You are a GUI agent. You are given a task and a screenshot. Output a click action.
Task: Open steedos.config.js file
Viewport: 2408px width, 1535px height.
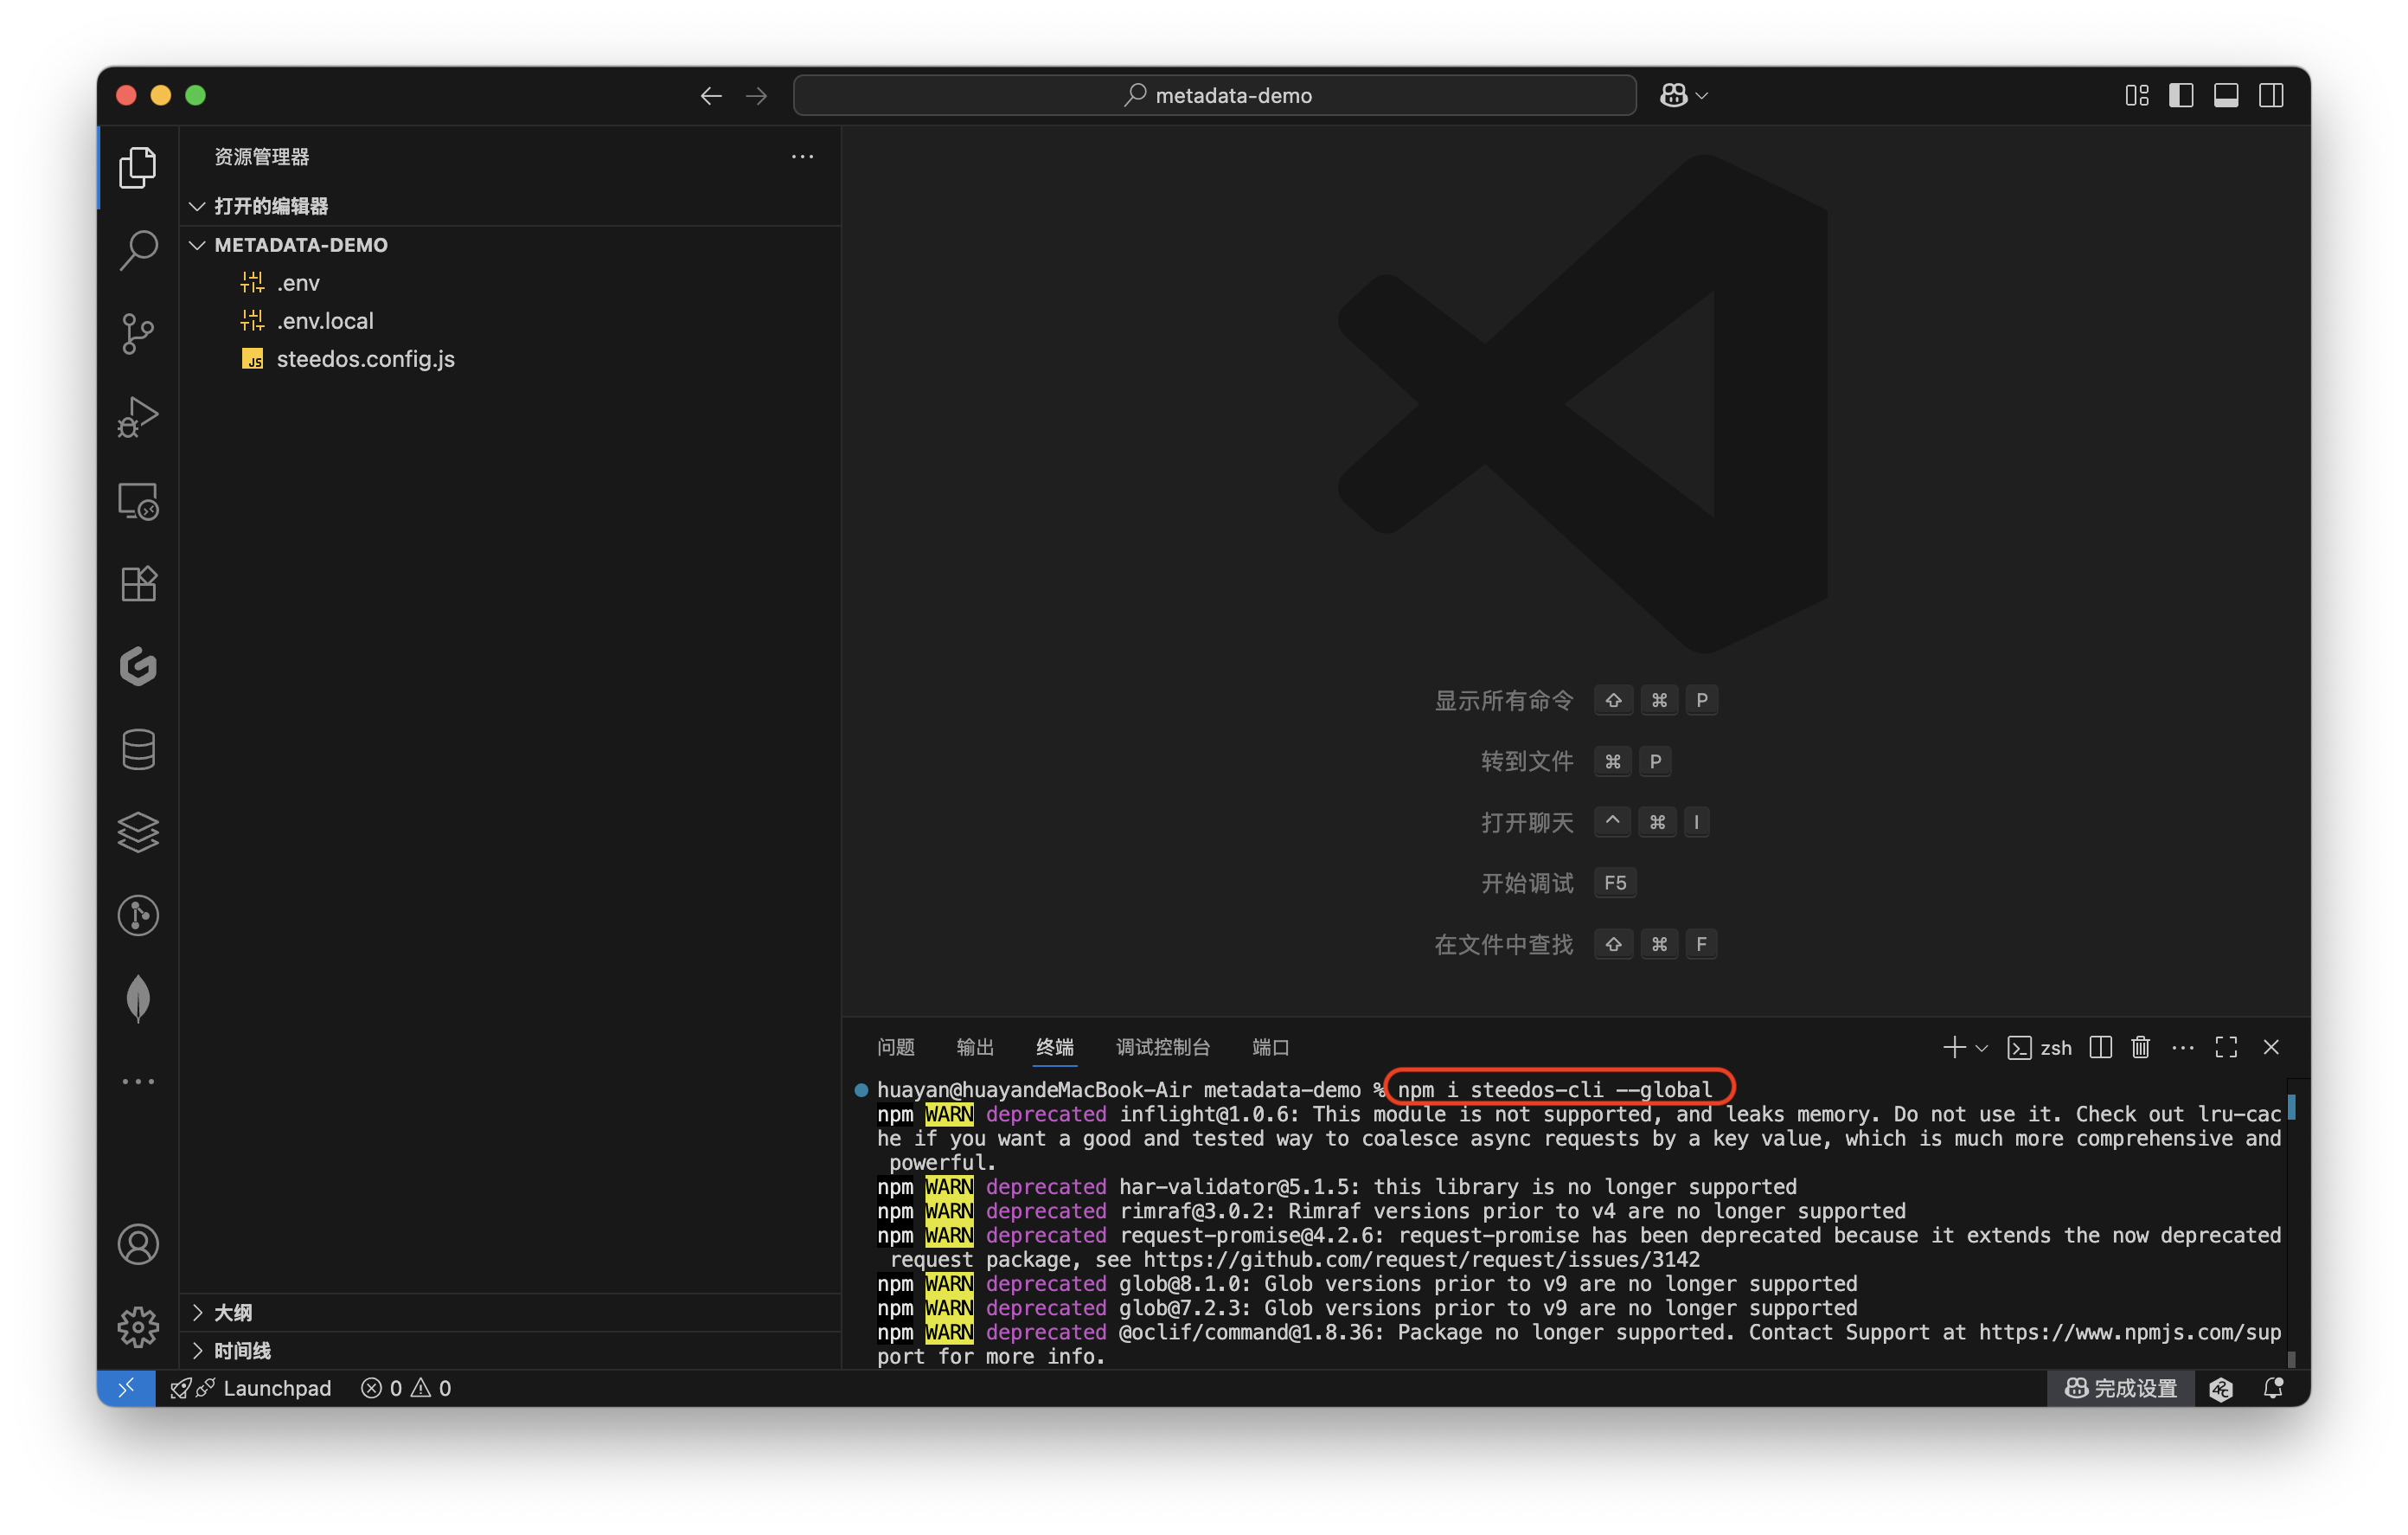pyautogui.click(x=510, y=359)
